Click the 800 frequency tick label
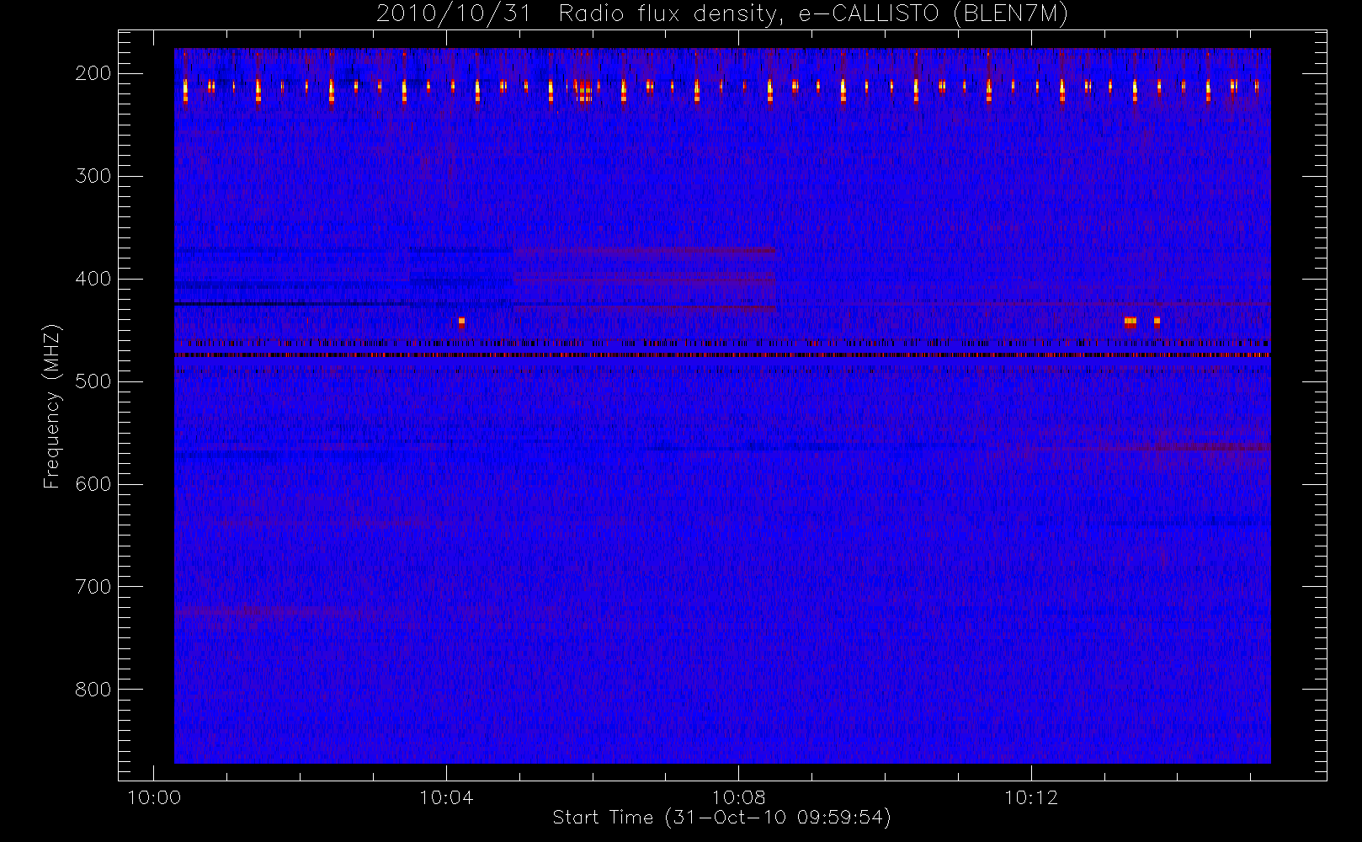Screen dimensions: 1362x842 (93, 690)
